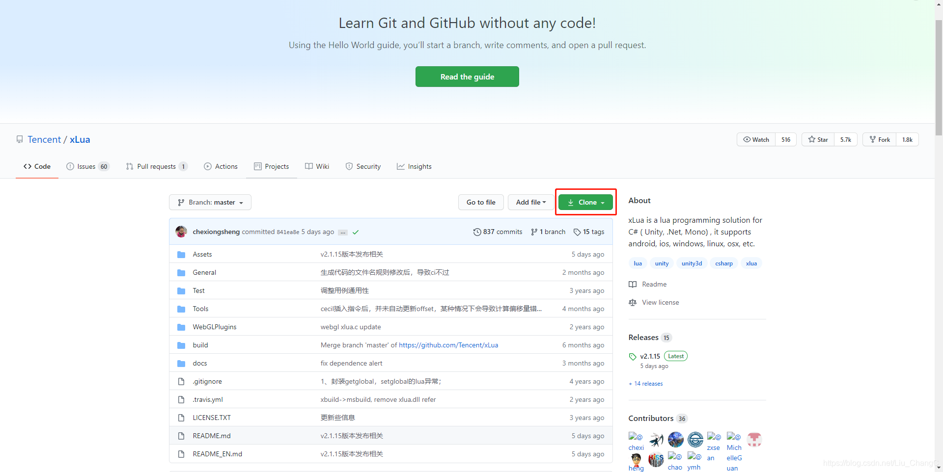Select the csharp topic tag

pyautogui.click(x=724, y=263)
